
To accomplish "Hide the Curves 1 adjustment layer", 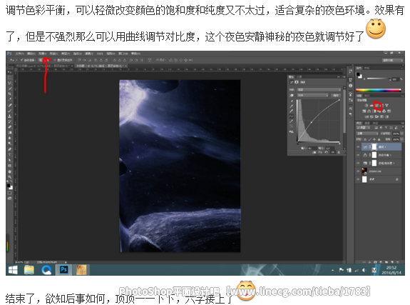I will [x=358, y=146].
